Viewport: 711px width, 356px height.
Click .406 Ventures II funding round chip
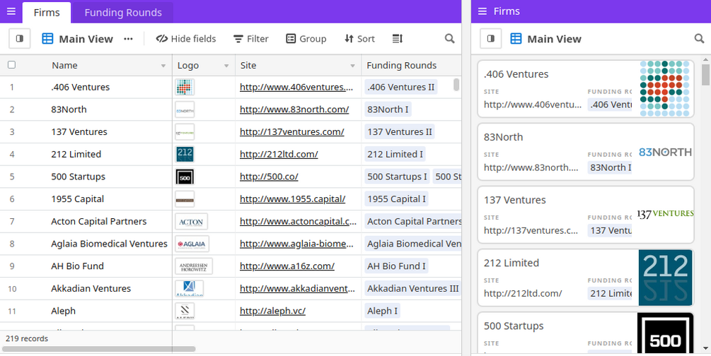point(401,87)
